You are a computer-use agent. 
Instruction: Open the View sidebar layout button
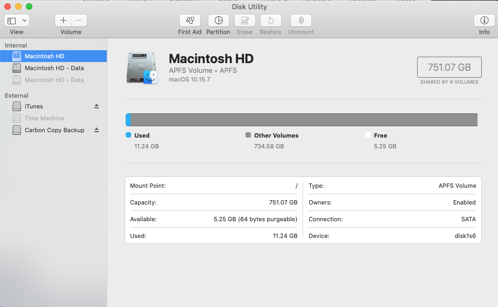click(12, 21)
